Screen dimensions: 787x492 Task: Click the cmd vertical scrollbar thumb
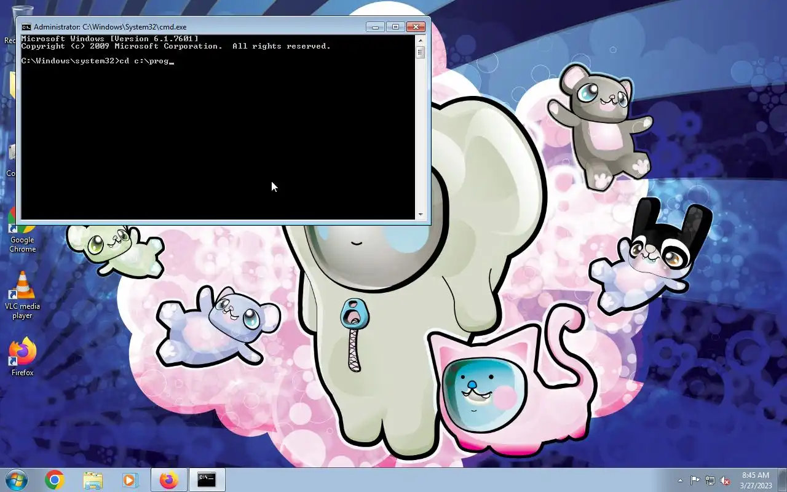click(x=421, y=52)
